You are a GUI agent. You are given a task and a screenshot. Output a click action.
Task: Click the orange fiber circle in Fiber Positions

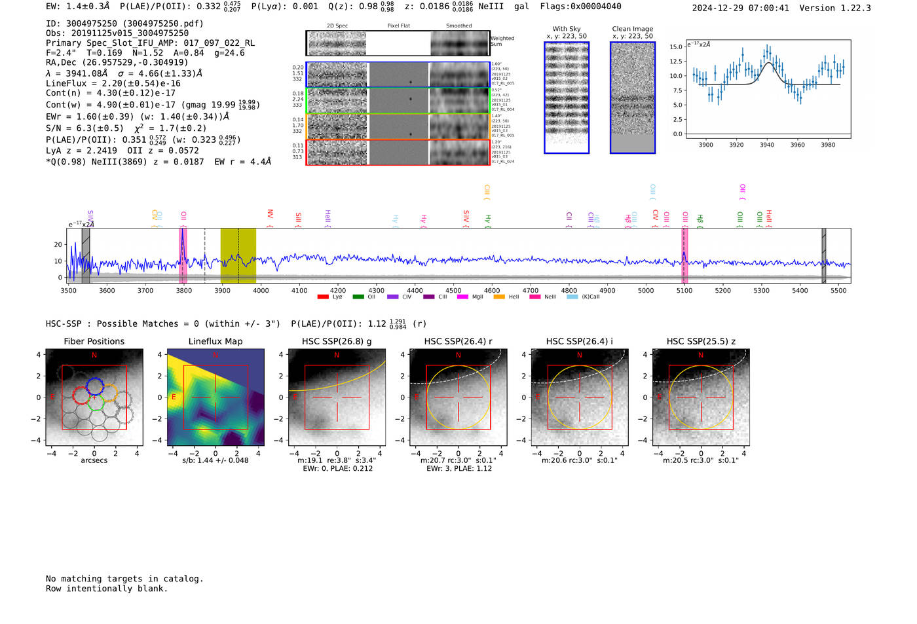[109, 393]
